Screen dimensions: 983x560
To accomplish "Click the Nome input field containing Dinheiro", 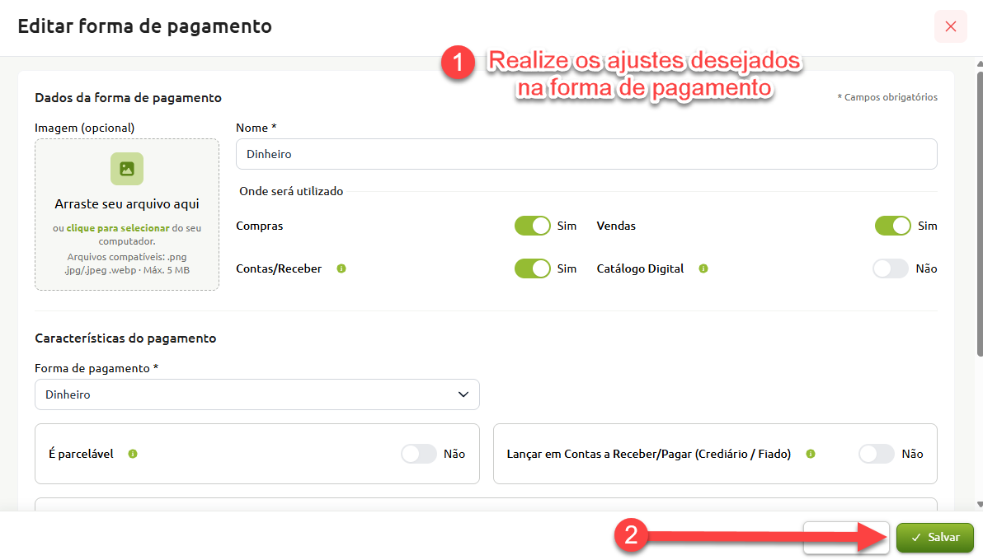I will (x=586, y=154).
